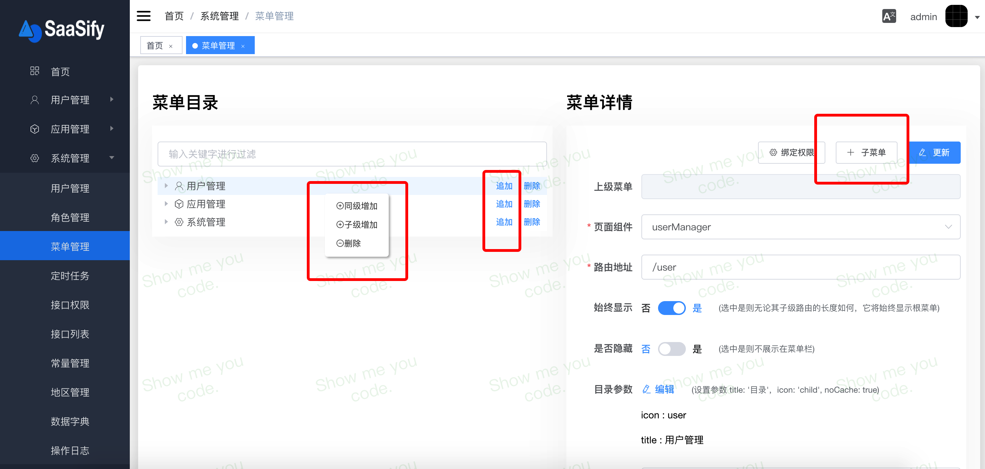
Task: Close the 首页 tab
Action: point(170,46)
